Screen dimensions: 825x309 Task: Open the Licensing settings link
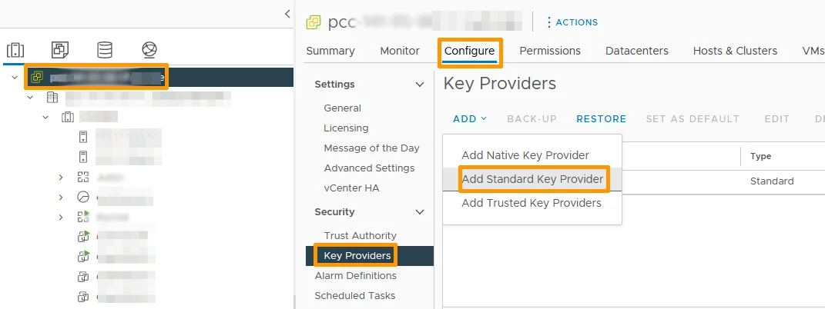coord(346,128)
